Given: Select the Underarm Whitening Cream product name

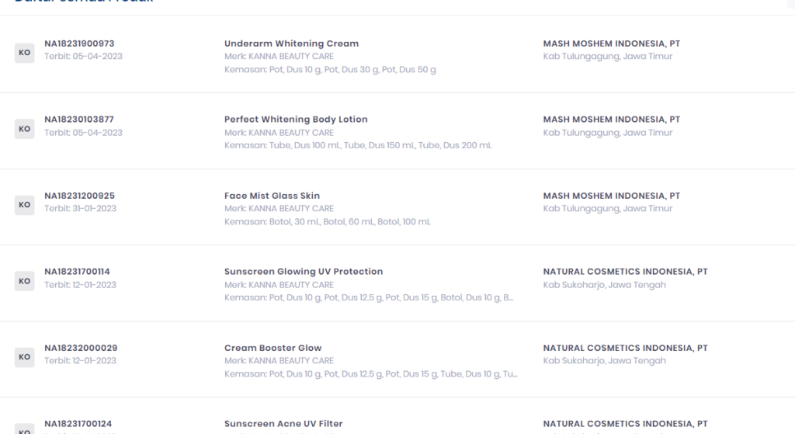Looking at the screenshot, I should point(292,43).
